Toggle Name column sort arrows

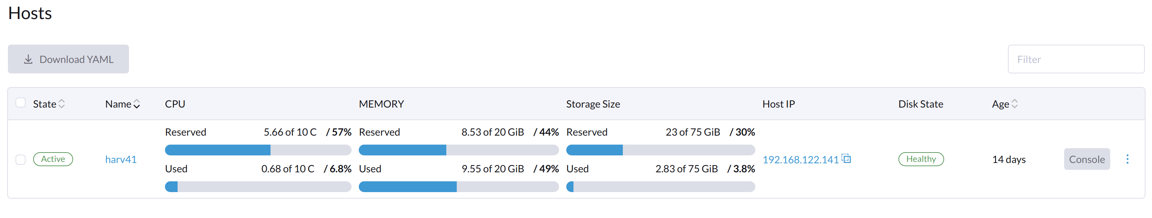137,104
